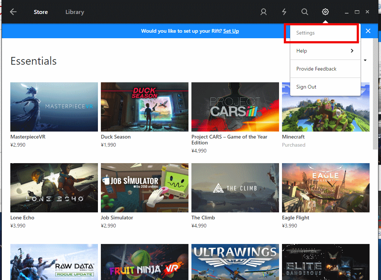Click the Set Up link
Image resolution: width=381 pixels, height=280 pixels.
[231, 31]
